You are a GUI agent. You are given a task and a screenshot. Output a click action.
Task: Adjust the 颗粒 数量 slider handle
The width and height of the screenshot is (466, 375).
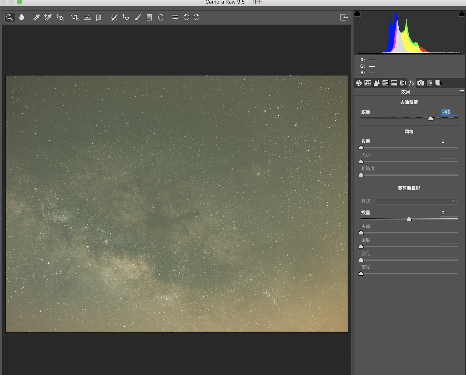(361, 148)
